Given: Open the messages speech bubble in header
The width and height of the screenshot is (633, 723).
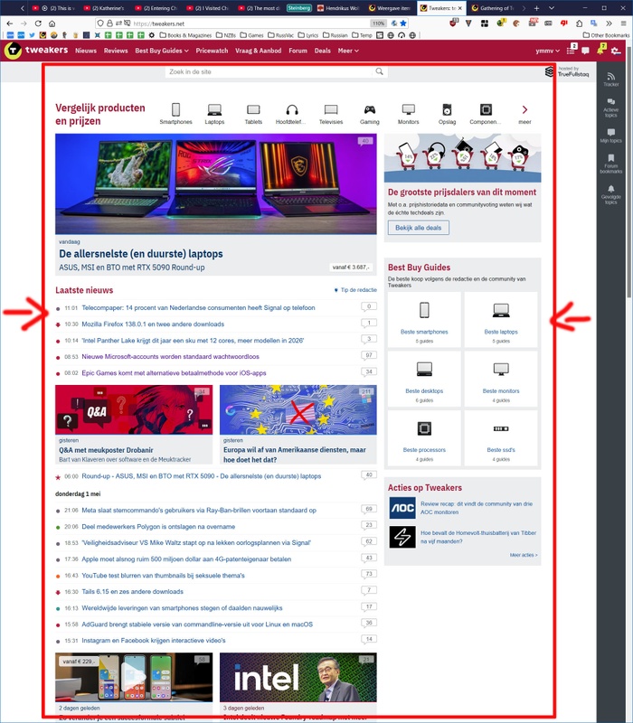Looking at the screenshot, I should pos(585,51).
